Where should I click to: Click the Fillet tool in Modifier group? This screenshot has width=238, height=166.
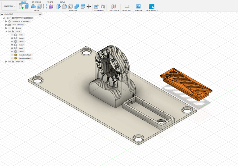pyautogui.click(x=65, y=6)
